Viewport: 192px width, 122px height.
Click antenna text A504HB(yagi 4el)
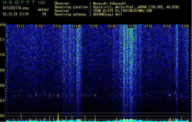108,14
